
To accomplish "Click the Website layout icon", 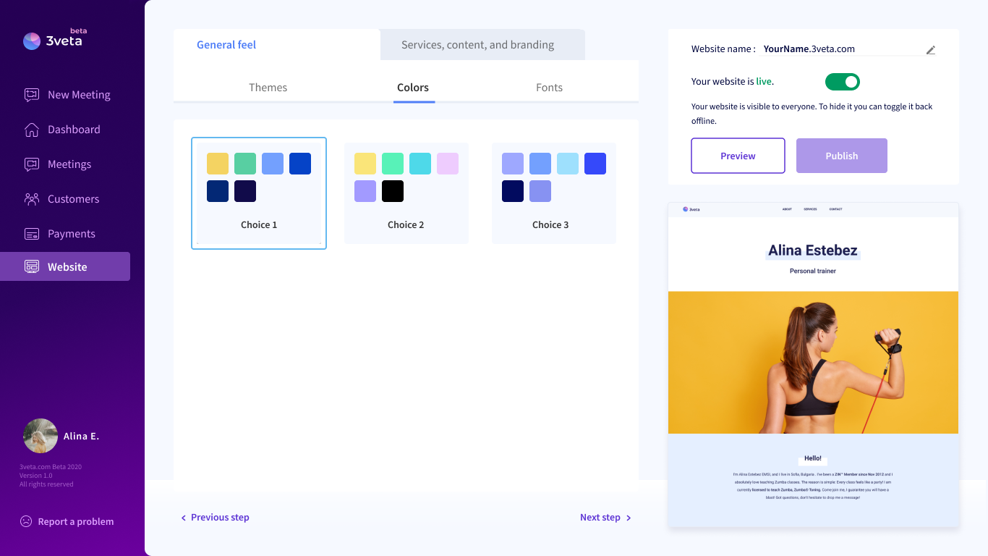I will click(x=32, y=266).
